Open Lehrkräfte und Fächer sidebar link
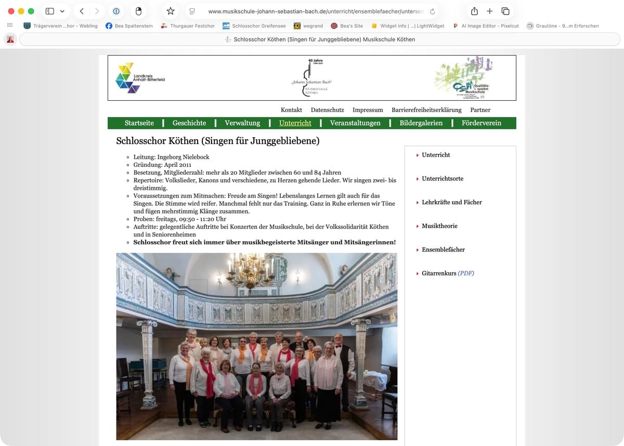624x446 pixels. click(452, 202)
